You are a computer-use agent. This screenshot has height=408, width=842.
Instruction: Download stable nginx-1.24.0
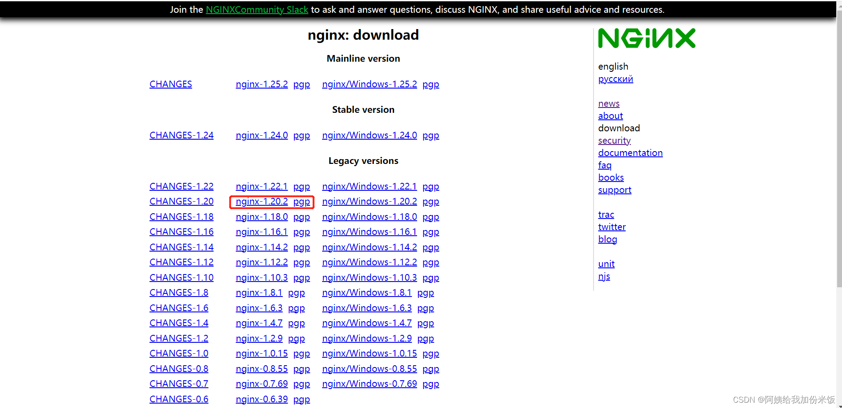pyautogui.click(x=262, y=135)
